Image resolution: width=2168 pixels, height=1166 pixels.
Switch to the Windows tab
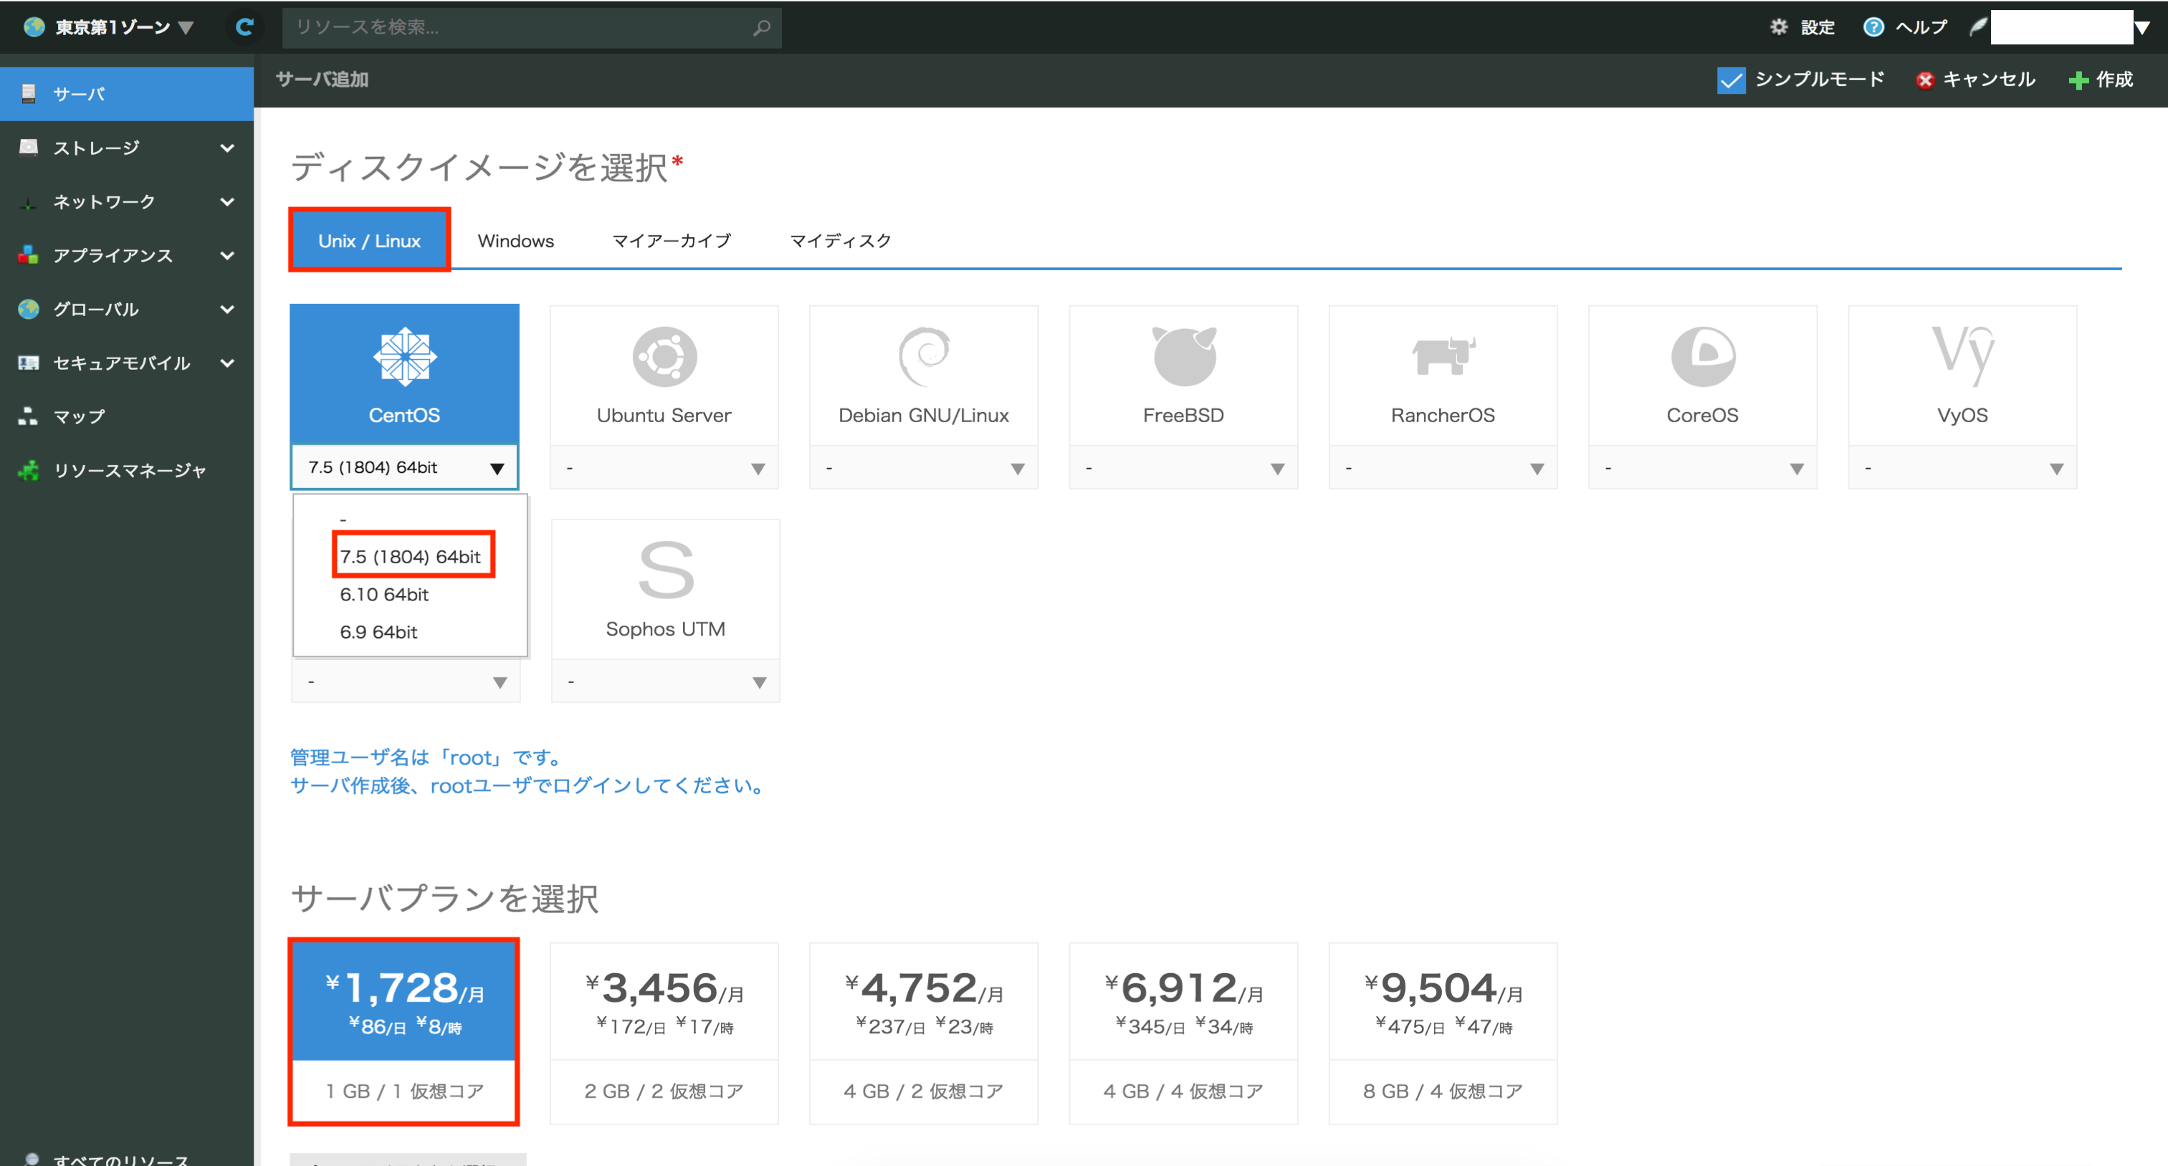coord(516,241)
